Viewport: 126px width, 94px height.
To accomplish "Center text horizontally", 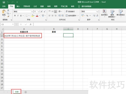I will [52, 15].
